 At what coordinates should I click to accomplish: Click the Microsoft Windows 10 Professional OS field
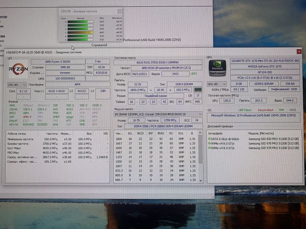253,117
